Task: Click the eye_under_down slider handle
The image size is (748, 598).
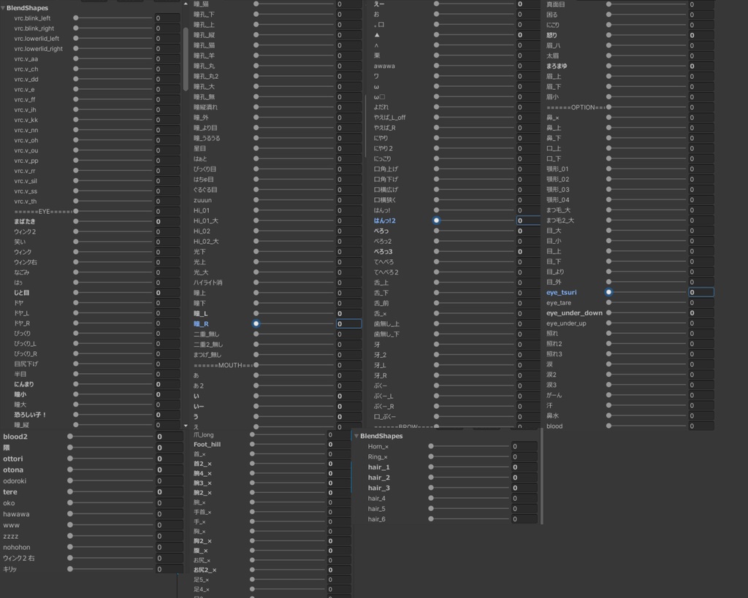Action: pos(608,313)
